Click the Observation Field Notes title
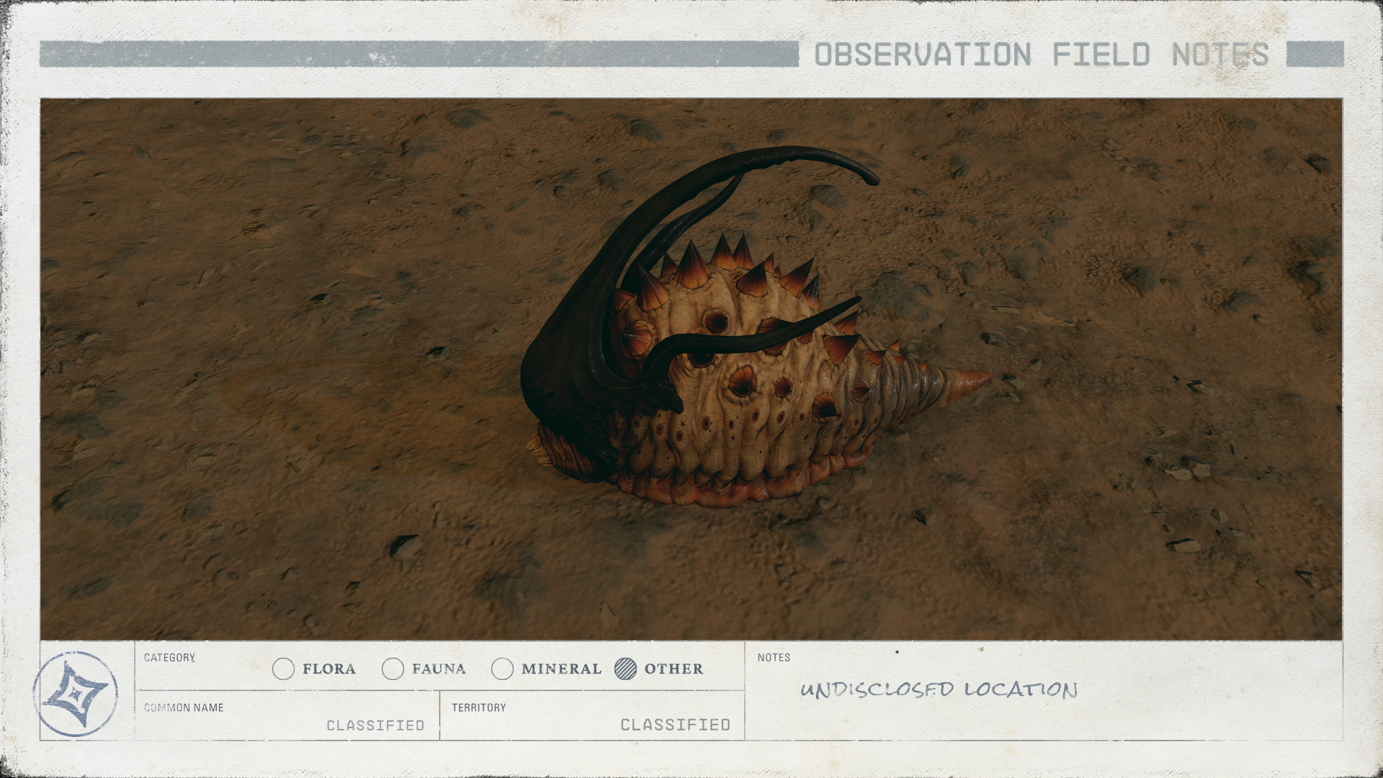Image resolution: width=1383 pixels, height=778 pixels. 1042,55
